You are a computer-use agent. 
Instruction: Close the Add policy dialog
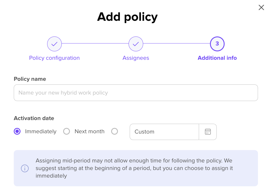click(261, 8)
